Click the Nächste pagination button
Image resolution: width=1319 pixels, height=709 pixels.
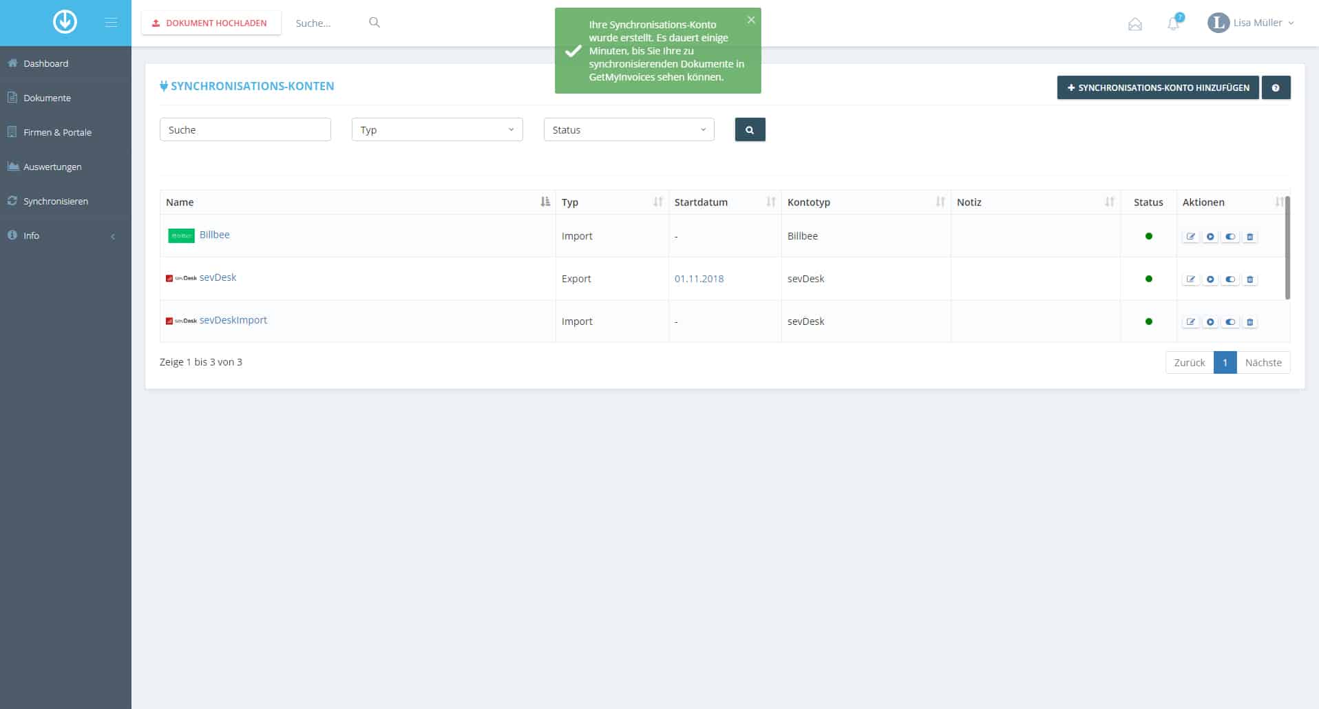click(x=1263, y=363)
